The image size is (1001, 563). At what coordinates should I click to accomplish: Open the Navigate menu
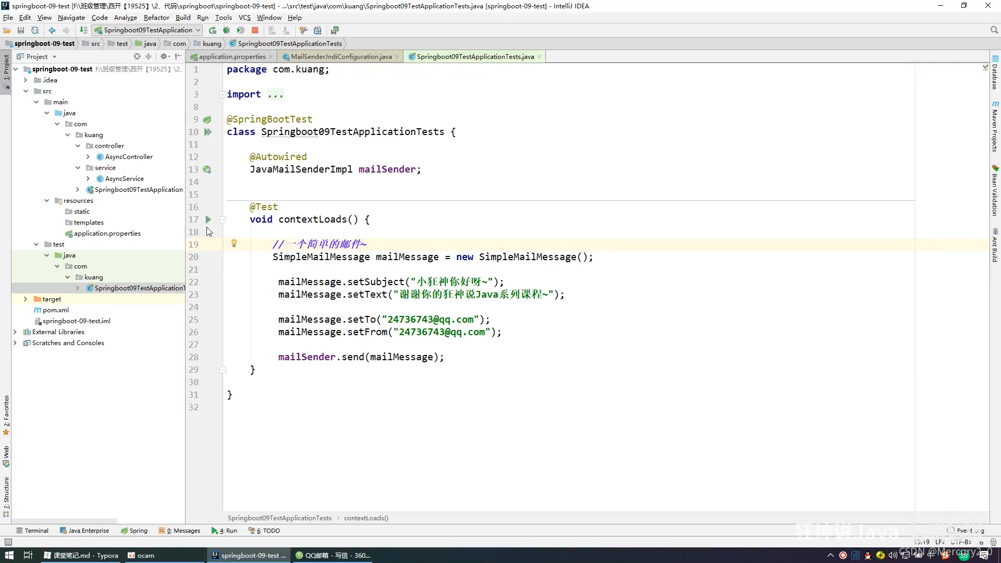pos(71,17)
